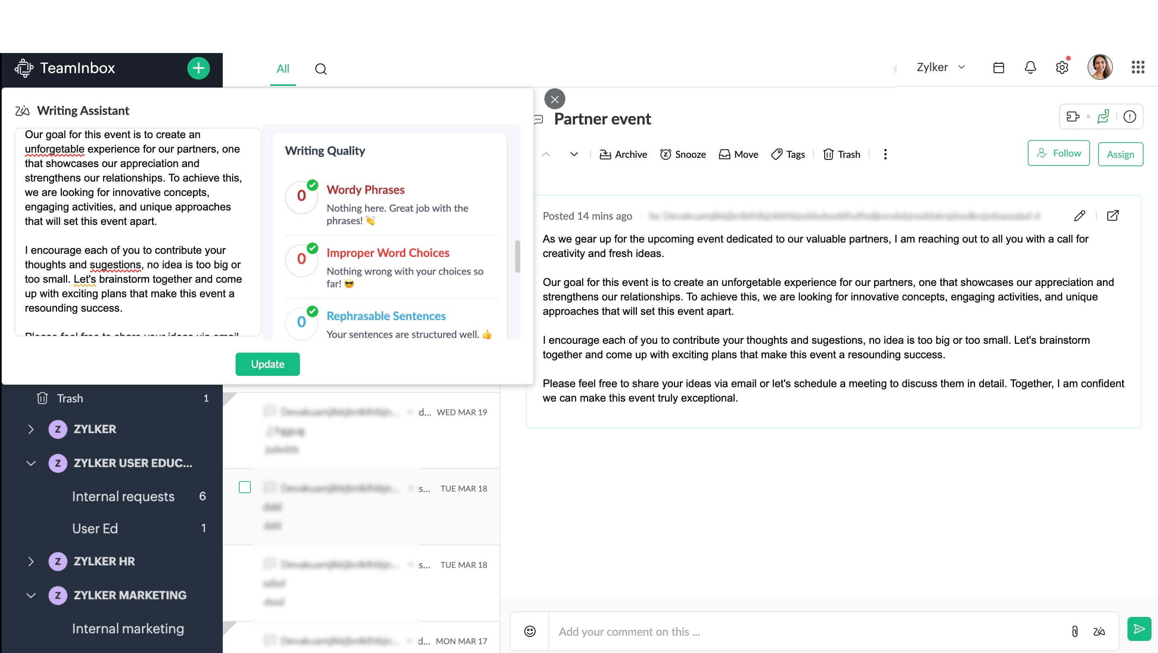The width and height of the screenshot is (1158, 653).
Task: Go to next thread with down chevron
Action: coord(574,155)
